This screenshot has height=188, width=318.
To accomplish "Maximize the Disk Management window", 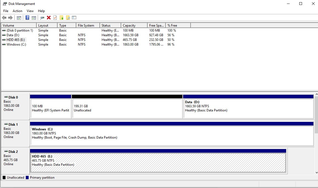I will pos(301,4).
